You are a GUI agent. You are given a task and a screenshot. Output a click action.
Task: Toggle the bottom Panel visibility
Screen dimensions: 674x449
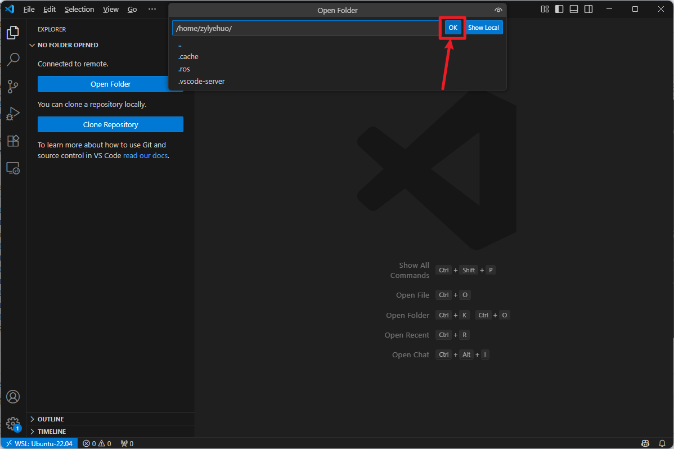[574, 9]
